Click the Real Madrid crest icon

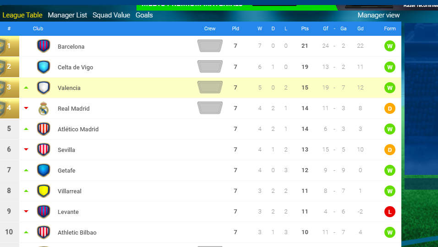click(x=44, y=108)
